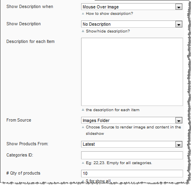Click the 'Categories ID:' label
Screen dimensions: 191x185
coord(20,155)
